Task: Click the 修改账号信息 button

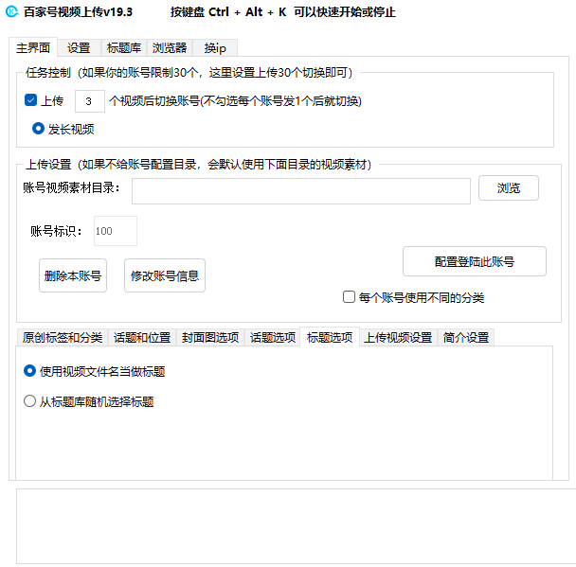Action: tap(165, 275)
